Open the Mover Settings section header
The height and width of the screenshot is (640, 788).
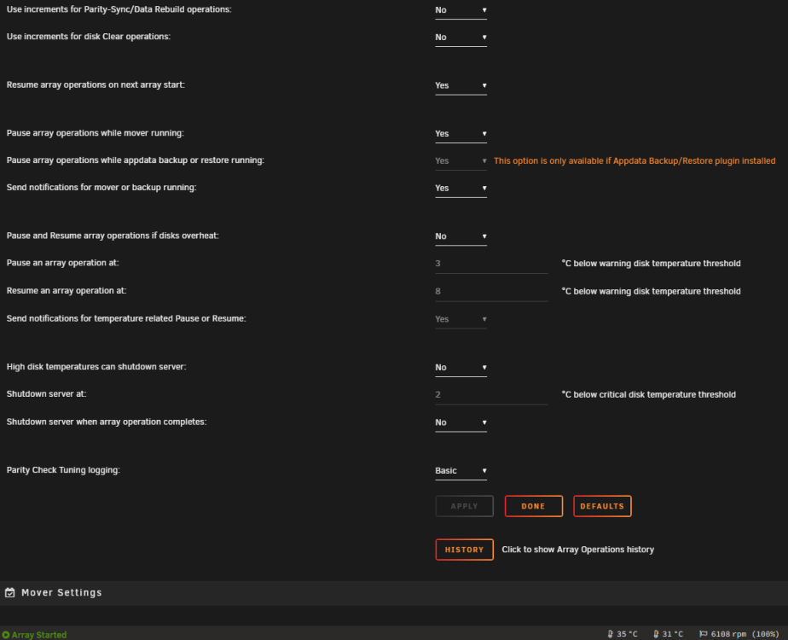[x=394, y=593]
